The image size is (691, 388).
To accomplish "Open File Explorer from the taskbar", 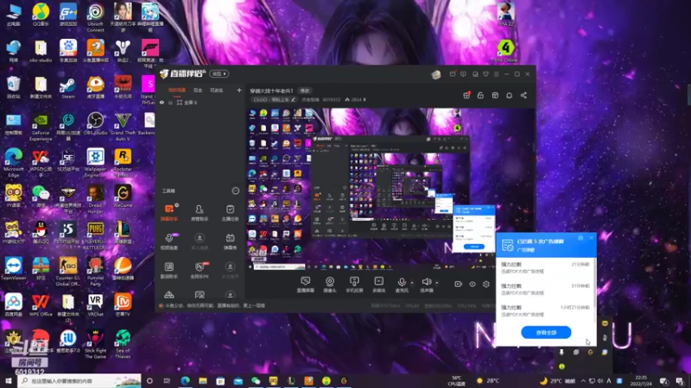I will tap(203, 380).
